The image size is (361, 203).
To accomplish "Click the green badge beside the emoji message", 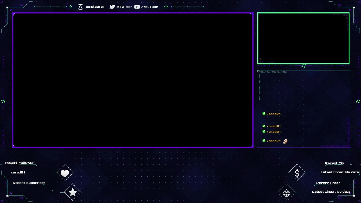I will click(264, 140).
